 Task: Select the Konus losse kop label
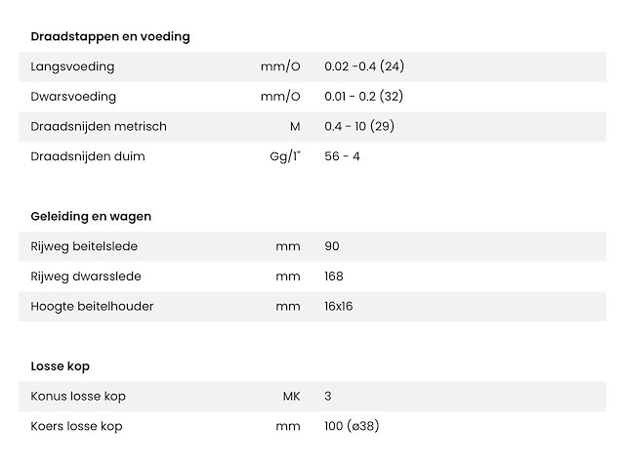[78, 396]
